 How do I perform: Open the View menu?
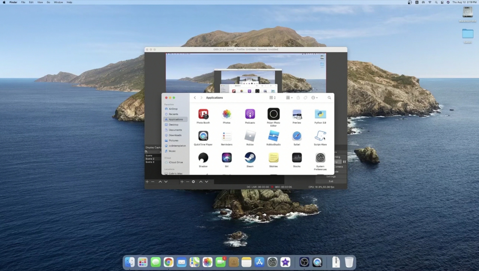(40, 2)
